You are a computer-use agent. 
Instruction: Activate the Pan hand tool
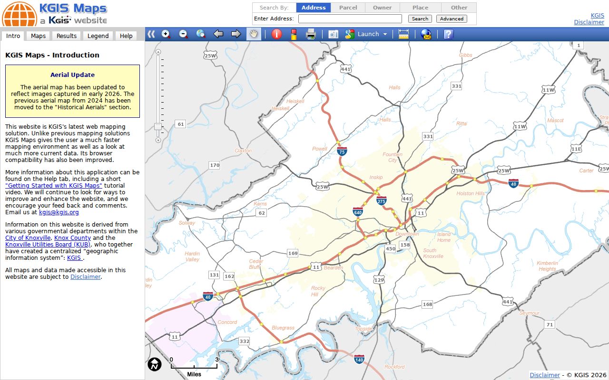coord(254,34)
